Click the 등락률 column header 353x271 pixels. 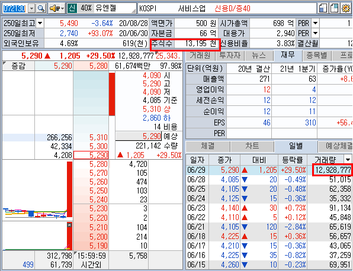pos(292,160)
